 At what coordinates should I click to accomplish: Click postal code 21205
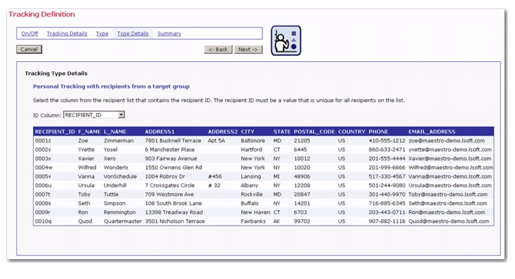pos(302,141)
